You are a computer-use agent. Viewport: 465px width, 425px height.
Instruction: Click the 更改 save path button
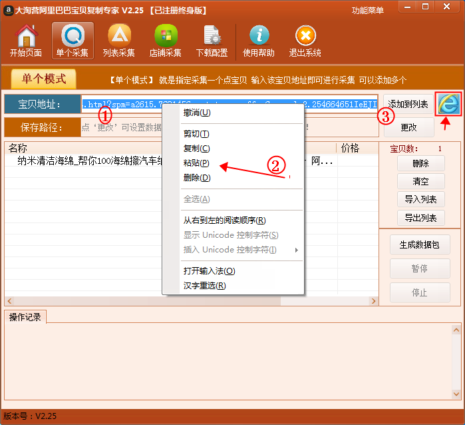408,127
